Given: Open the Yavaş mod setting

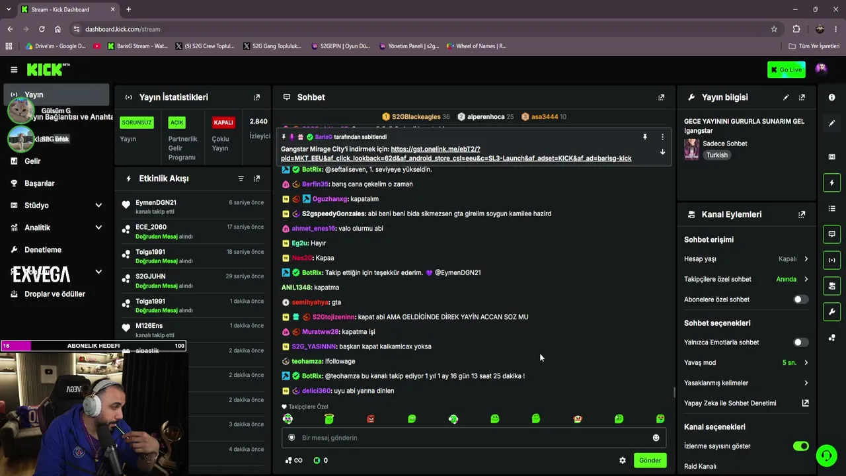Looking at the screenshot, I should (x=746, y=362).
